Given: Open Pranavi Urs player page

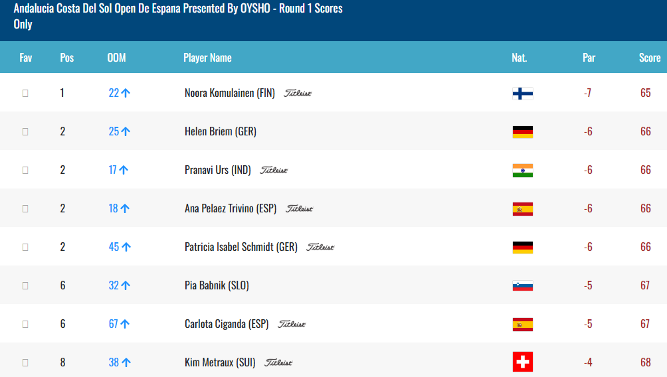Looking at the screenshot, I should pyautogui.click(x=217, y=170).
